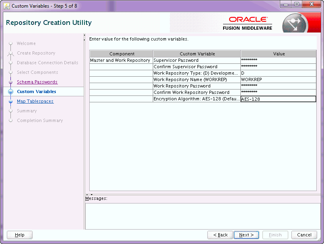The width and height of the screenshot is (324, 244).
Task: Proceed with the Next button
Action: click(x=246, y=235)
